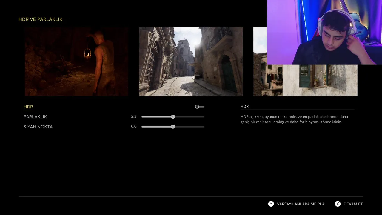Click the HDR description panel title
The height and width of the screenshot is (215, 382).
[x=244, y=106]
